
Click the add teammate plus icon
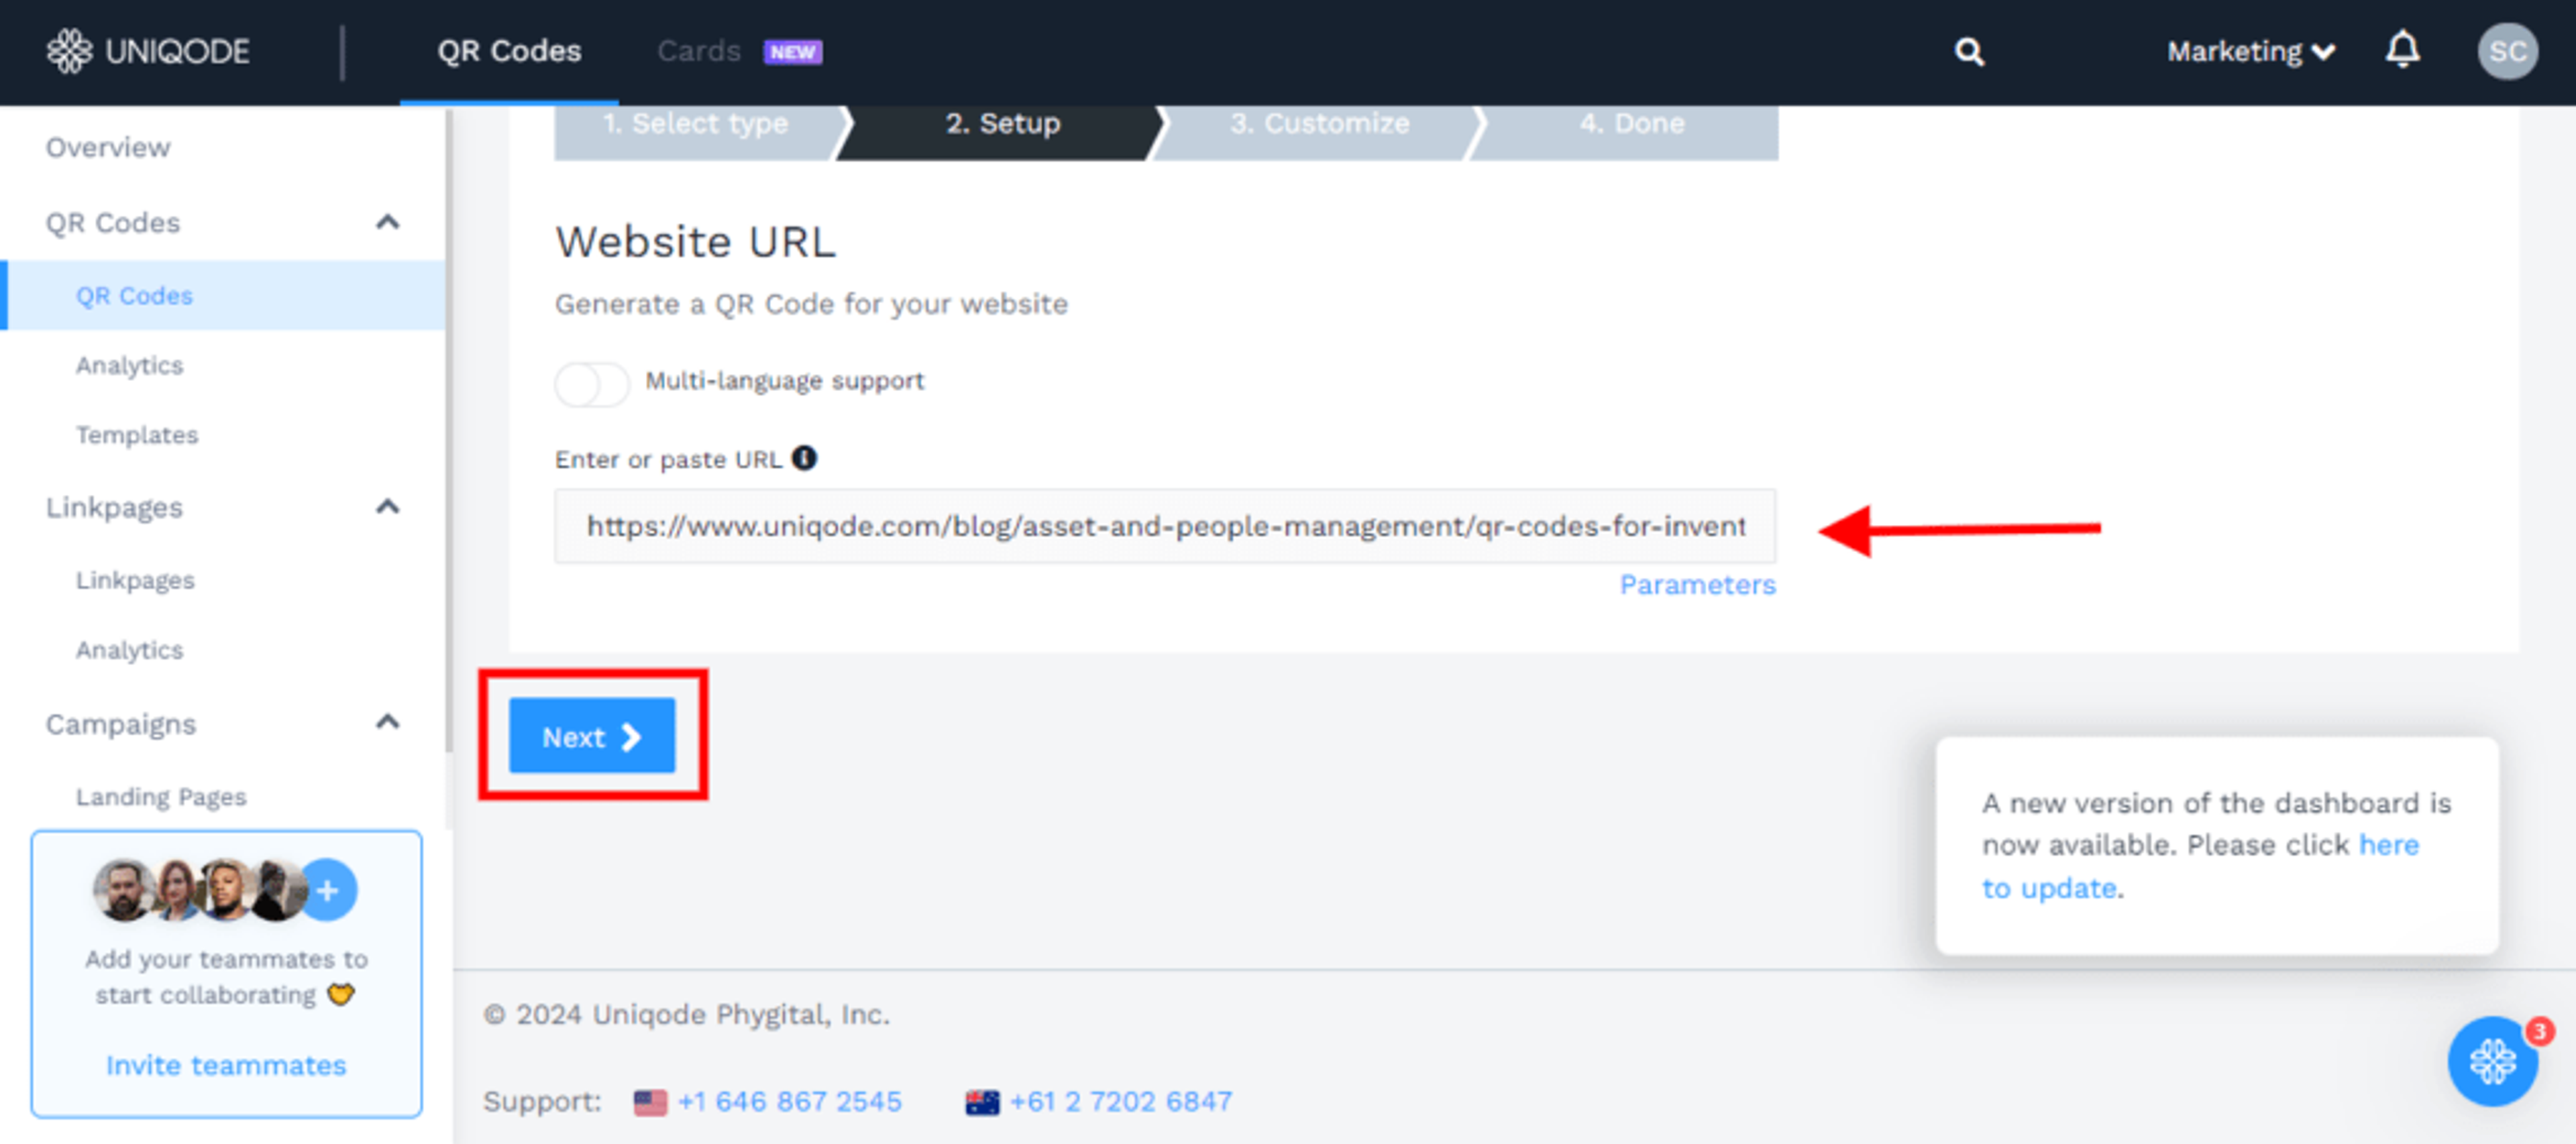coord(328,889)
